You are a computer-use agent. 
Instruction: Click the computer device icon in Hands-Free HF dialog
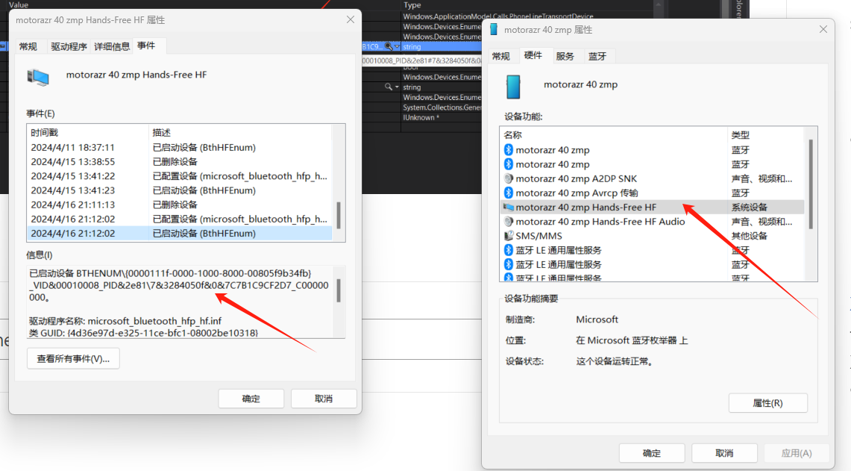[x=38, y=77]
